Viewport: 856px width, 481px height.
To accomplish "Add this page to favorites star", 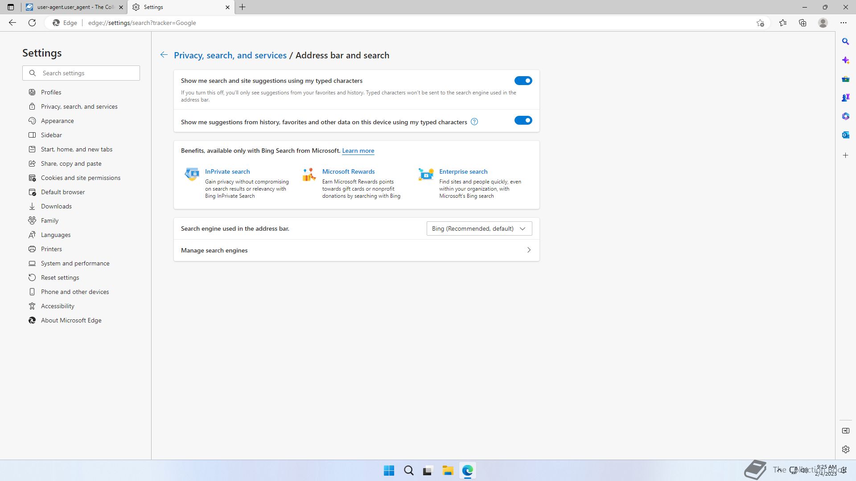I will click(760, 23).
